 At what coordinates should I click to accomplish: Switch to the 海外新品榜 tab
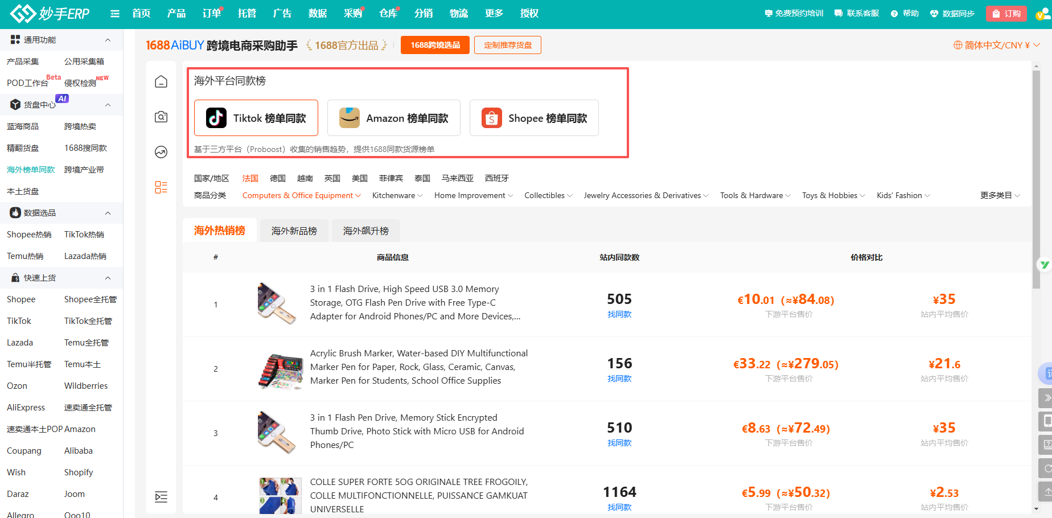tap(294, 231)
